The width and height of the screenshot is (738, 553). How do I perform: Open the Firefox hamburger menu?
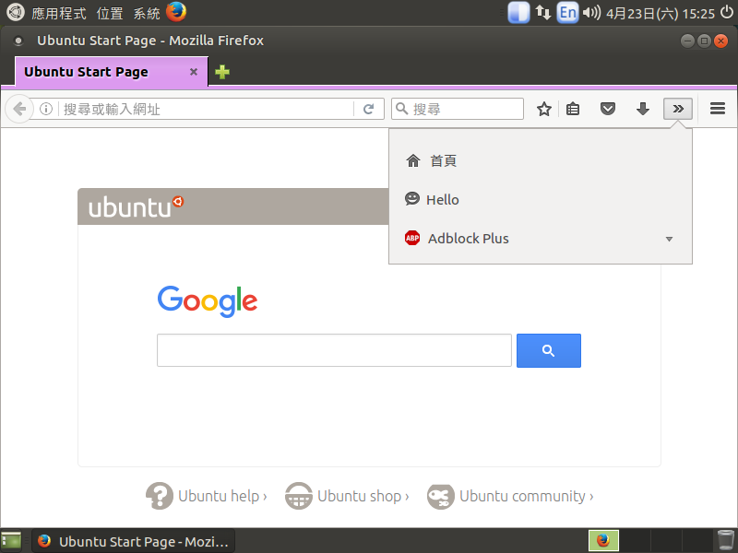[718, 109]
